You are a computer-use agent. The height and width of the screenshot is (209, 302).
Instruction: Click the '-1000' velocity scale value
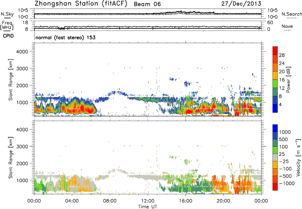(x=287, y=183)
